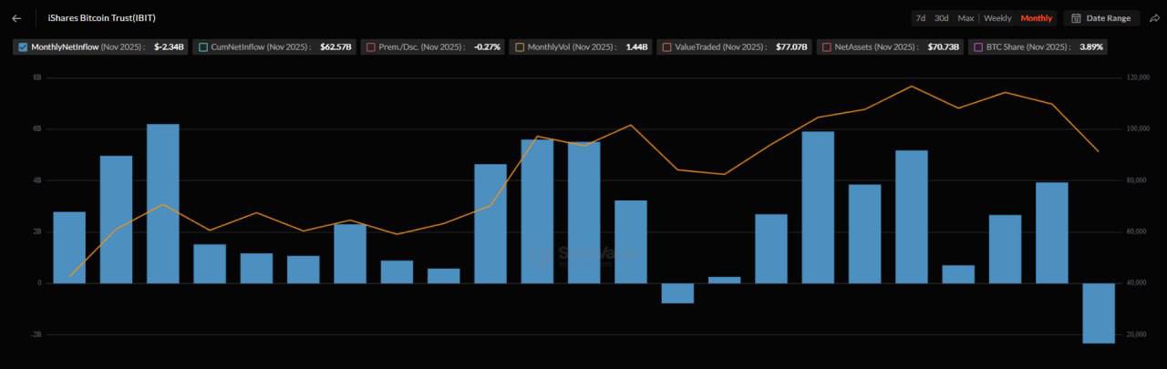Turn on the ValueTraded checkbox
Viewport: 1167px width, 369px height.
(667, 46)
